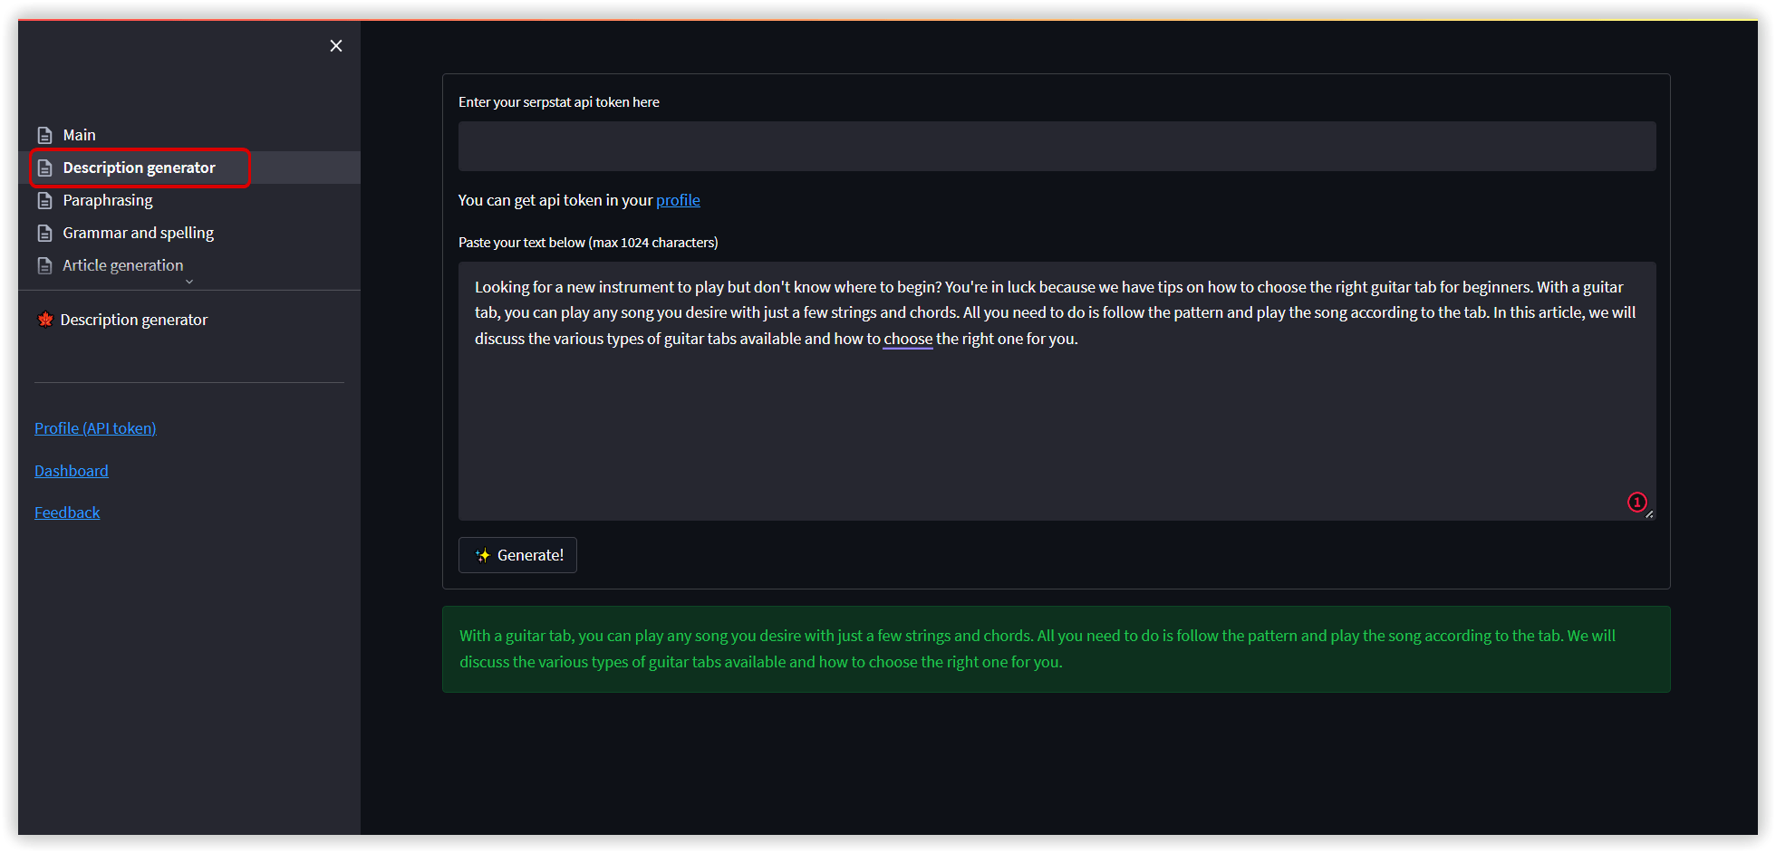Viewport: 1776px width, 853px height.
Task: Follow the blue profile link above the text area
Action: point(678,200)
